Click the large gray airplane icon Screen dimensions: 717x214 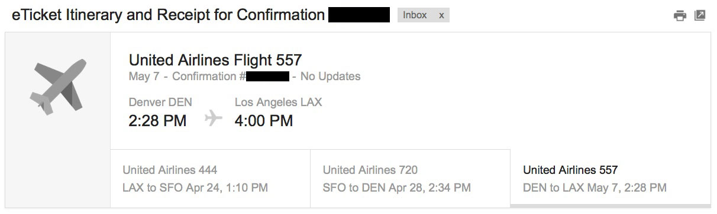click(57, 85)
